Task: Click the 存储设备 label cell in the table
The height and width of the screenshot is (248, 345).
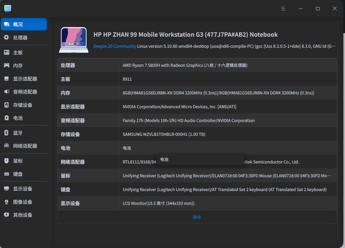Action: [x=88, y=134]
